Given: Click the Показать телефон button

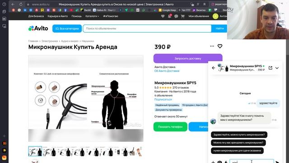Looking at the screenshot, I should point(170,127).
